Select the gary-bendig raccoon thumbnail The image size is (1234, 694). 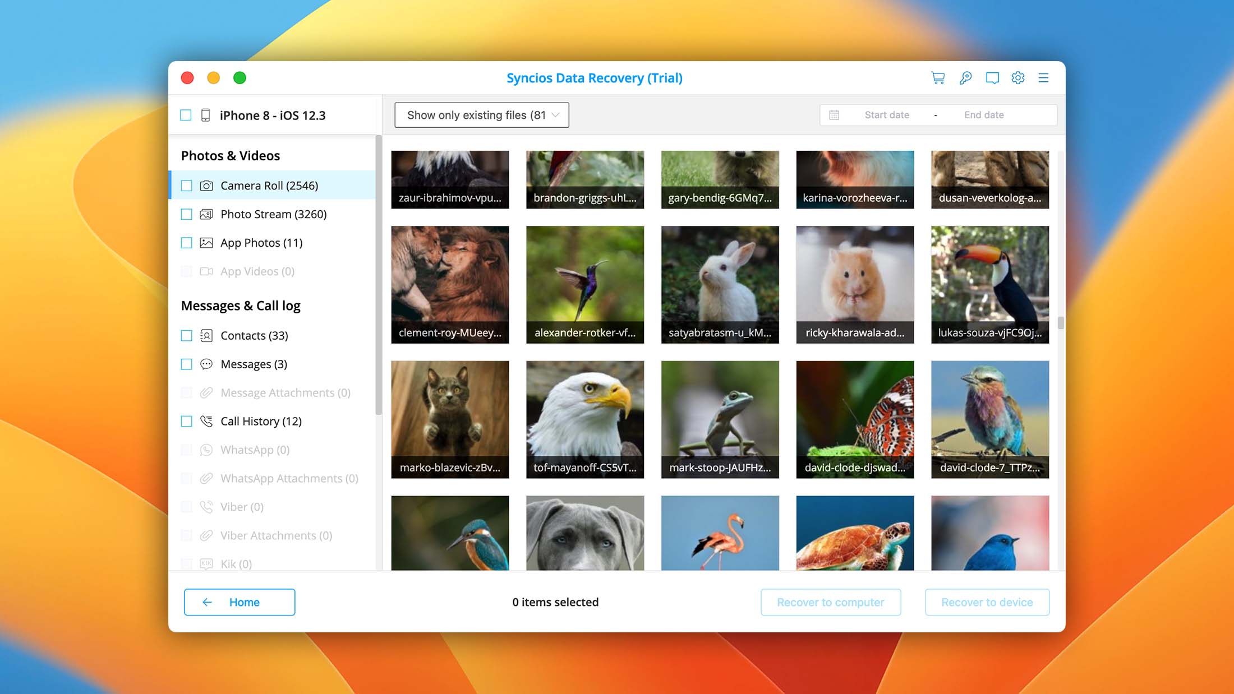point(720,179)
